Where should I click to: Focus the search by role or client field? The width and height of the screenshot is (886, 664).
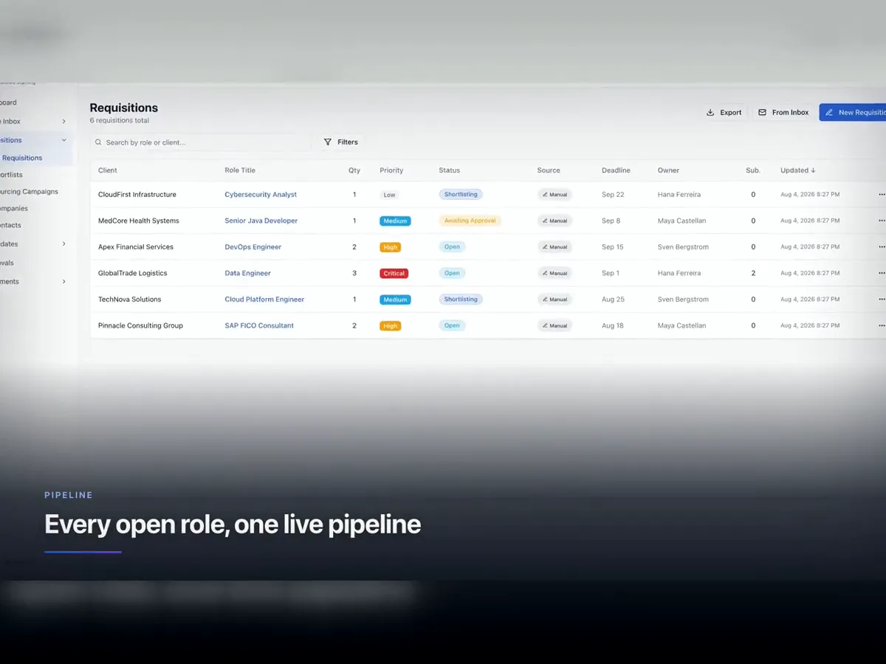click(x=201, y=142)
